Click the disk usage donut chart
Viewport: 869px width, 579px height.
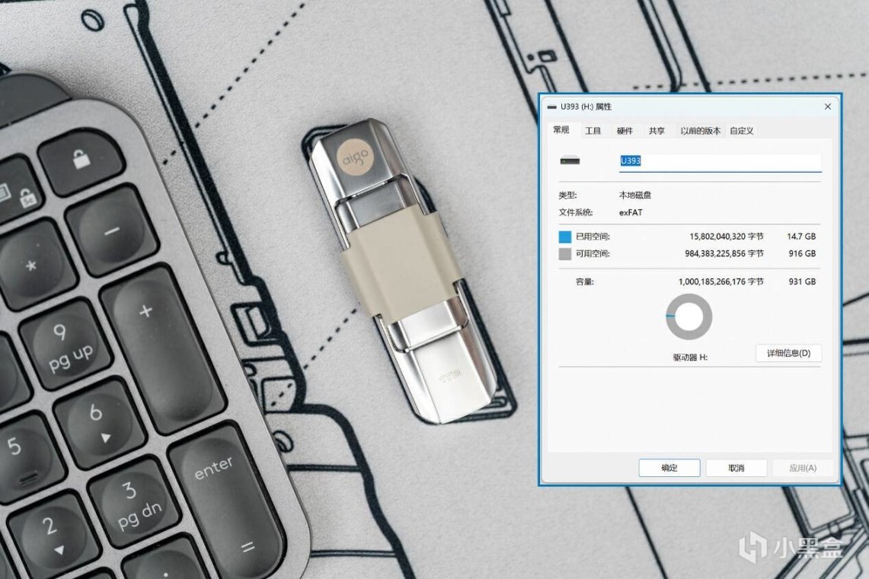point(689,317)
